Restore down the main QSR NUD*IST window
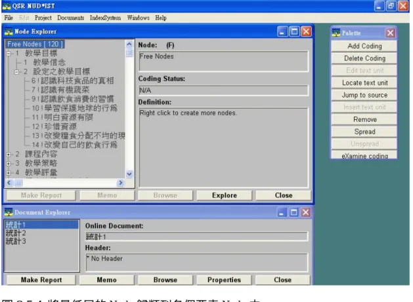 (x=391, y=6)
